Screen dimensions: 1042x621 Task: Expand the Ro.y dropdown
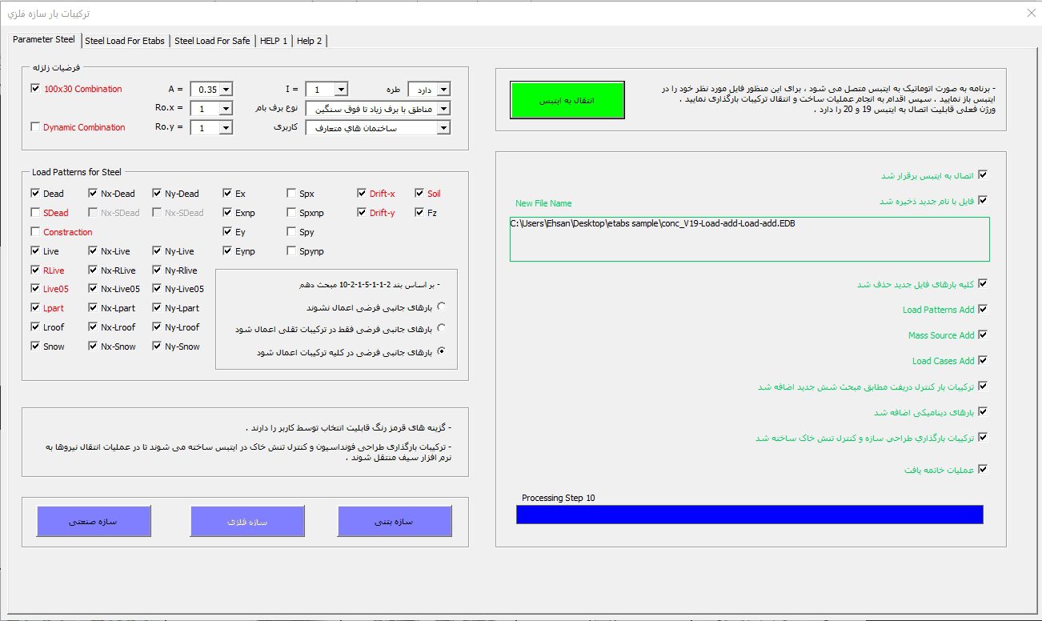(226, 128)
